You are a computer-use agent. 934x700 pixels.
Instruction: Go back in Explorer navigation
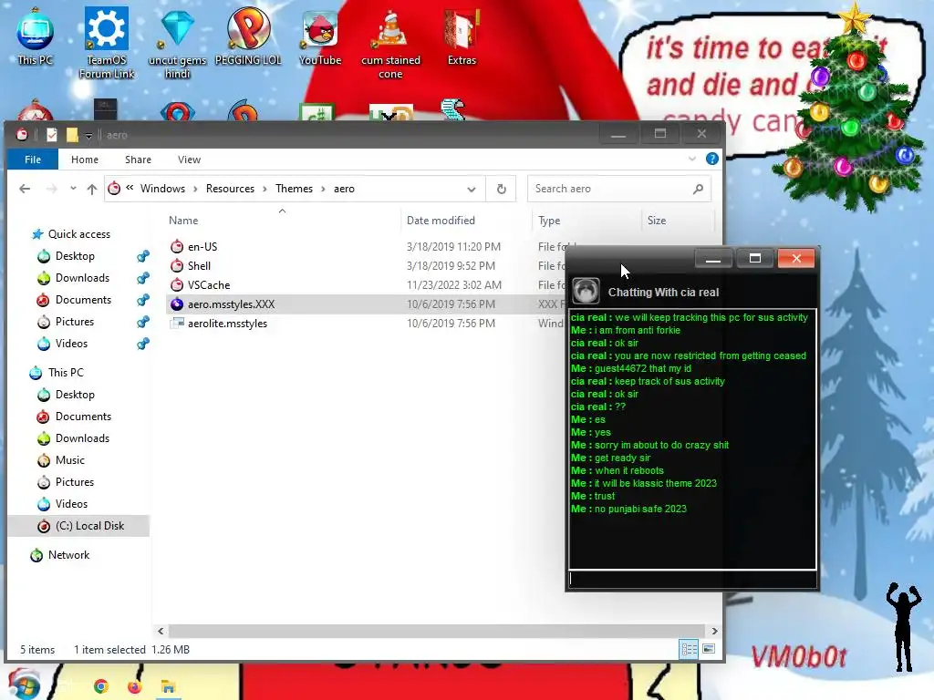(x=25, y=189)
